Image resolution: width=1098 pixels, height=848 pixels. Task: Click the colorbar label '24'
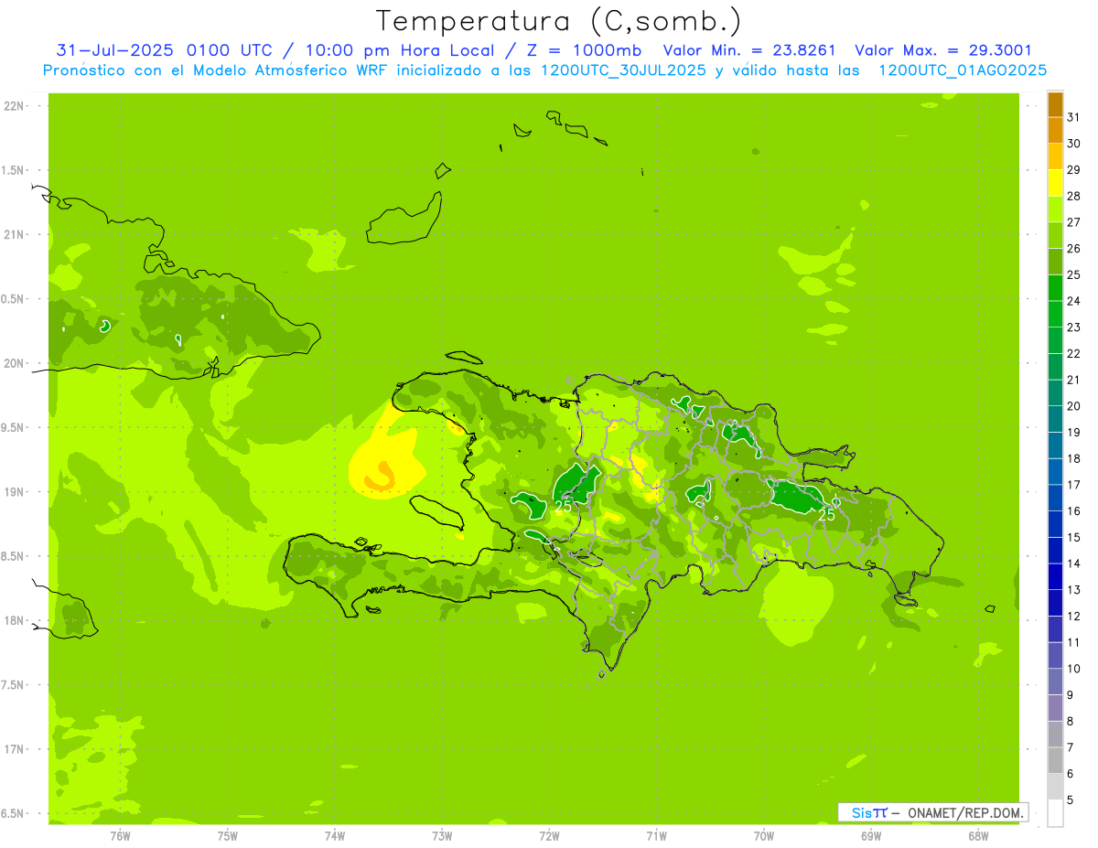point(1073,301)
